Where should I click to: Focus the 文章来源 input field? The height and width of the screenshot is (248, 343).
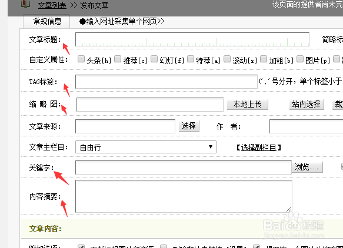click(x=125, y=126)
